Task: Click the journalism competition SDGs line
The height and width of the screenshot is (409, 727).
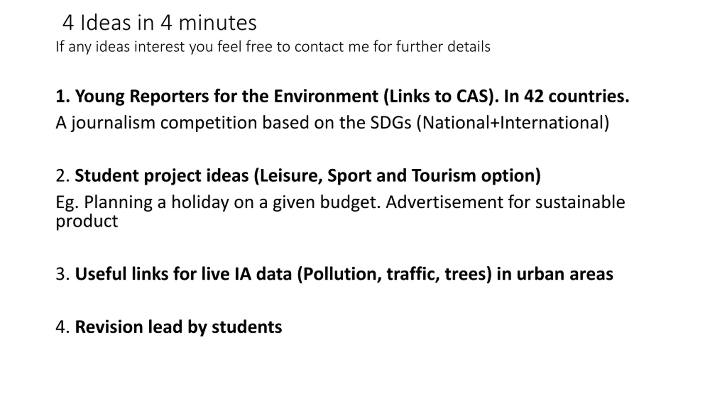Action: click(x=333, y=123)
